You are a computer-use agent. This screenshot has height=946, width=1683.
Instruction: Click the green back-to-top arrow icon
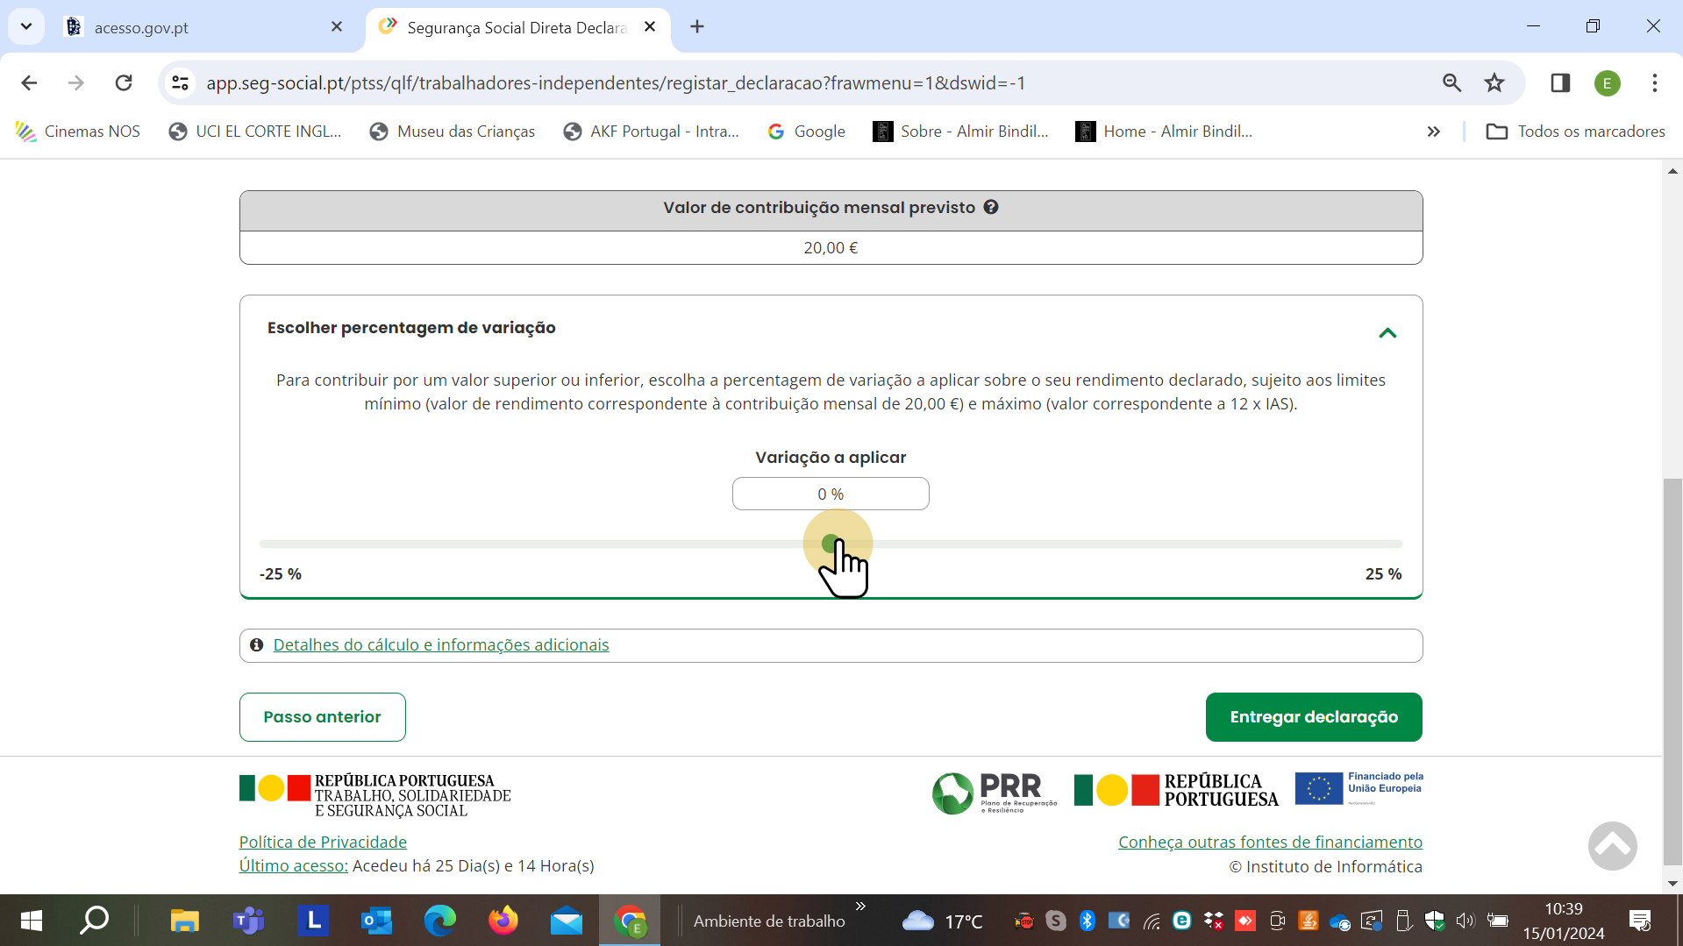(x=1612, y=844)
